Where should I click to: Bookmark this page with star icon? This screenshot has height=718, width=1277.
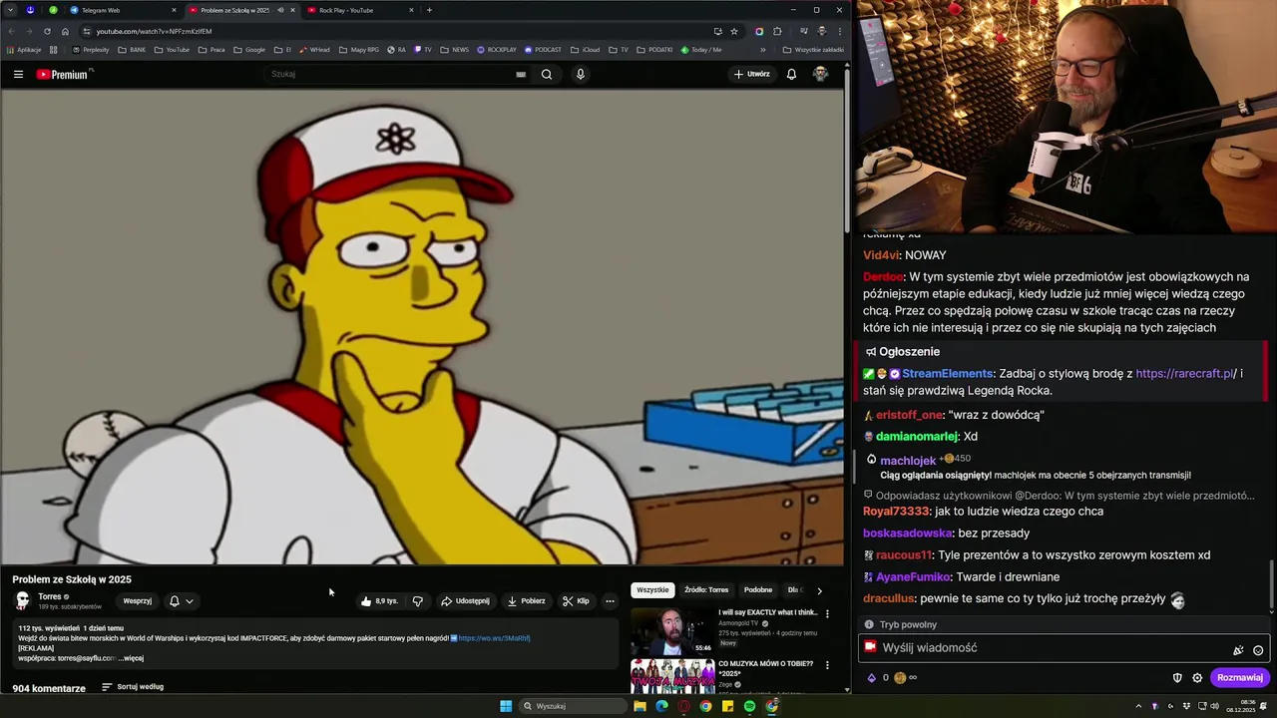click(734, 31)
